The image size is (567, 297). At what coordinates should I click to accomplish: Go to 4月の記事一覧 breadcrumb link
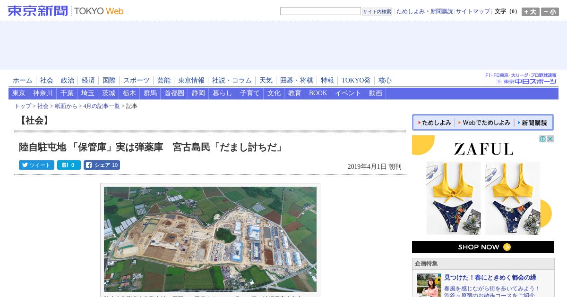point(102,107)
